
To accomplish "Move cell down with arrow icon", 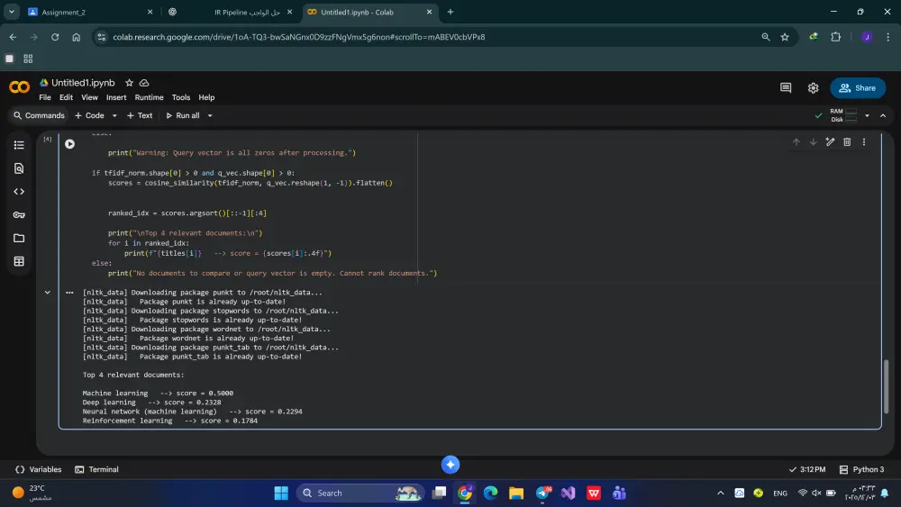I will 813,141.
